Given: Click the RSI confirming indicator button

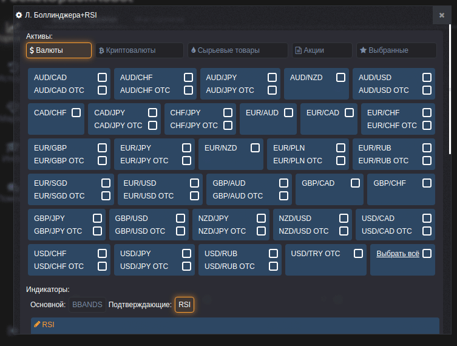Looking at the screenshot, I should [184, 305].
